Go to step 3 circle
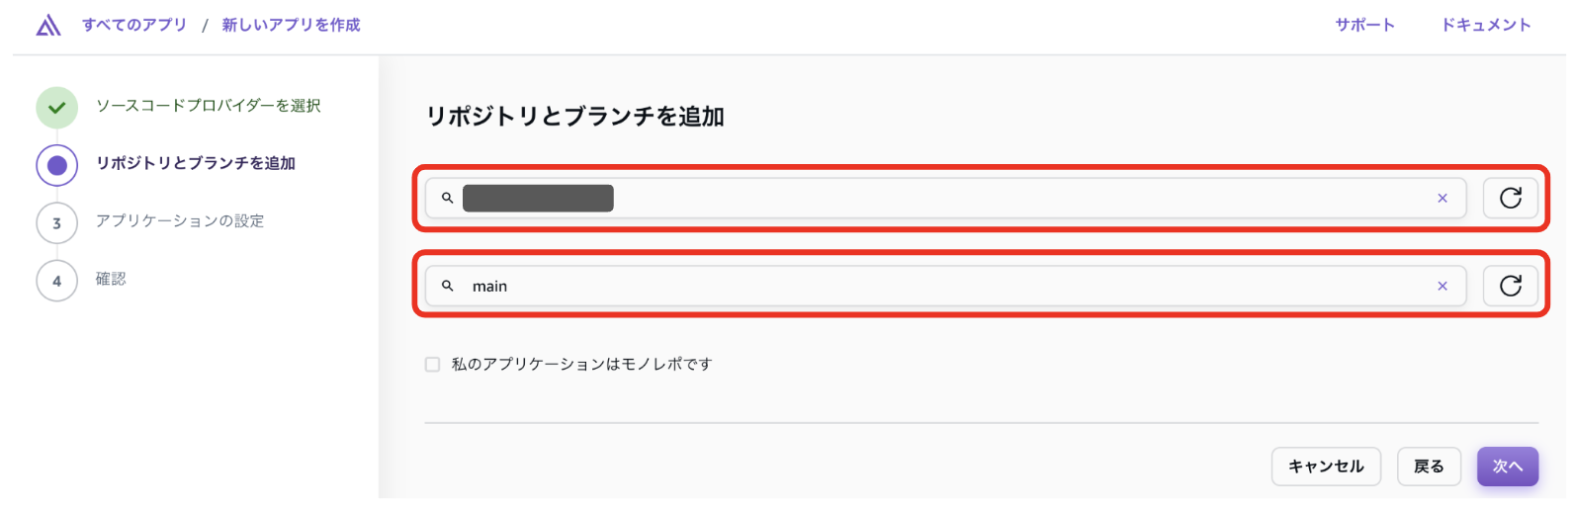The width and height of the screenshot is (1572, 510). pyautogui.click(x=56, y=223)
